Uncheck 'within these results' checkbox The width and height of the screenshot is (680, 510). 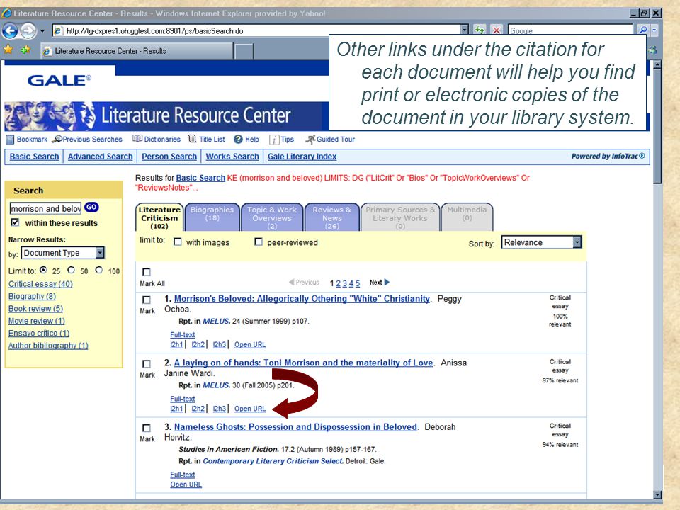click(x=15, y=222)
